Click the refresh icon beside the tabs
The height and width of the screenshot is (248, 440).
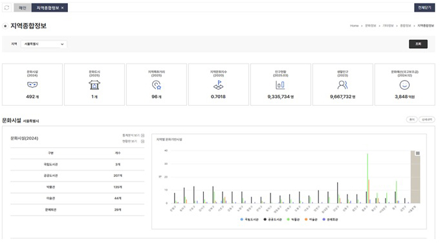point(6,8)
